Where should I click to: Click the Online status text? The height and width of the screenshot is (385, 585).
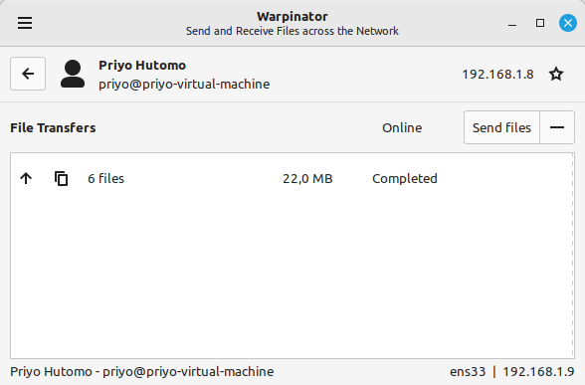pyautogui.click(x=402, y=128)
